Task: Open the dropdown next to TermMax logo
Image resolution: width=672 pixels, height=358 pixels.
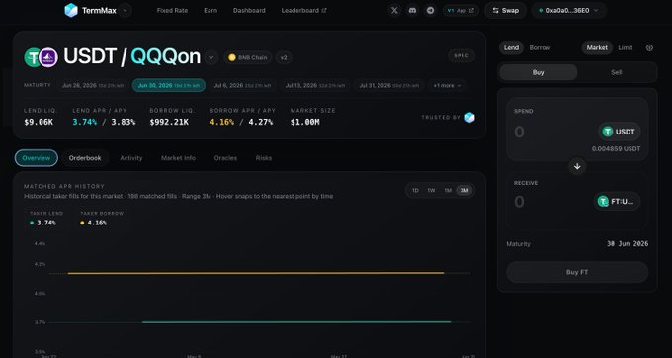Action: pos(125,10)
